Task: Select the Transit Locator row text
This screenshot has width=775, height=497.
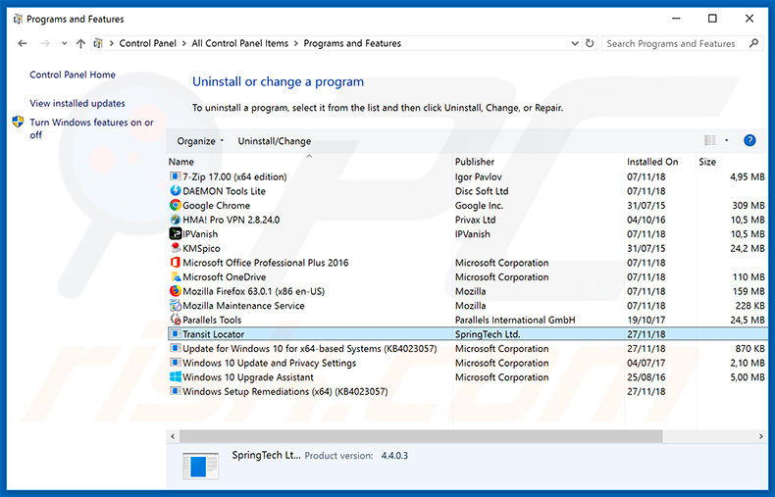Action: pos(214,334)
